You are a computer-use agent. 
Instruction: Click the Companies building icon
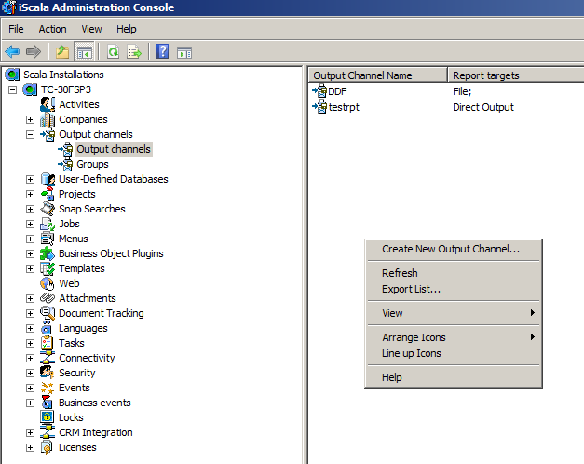tap(48, 119)
